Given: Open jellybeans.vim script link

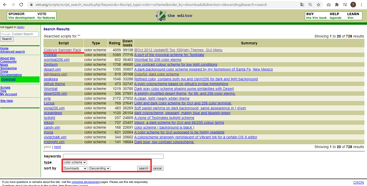Looking at the screenshot, I should click(55, 74).
